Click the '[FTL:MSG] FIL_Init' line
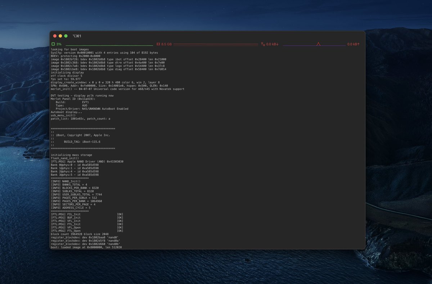The height and width of the screenshot is (284, 432). click(87, 214)
